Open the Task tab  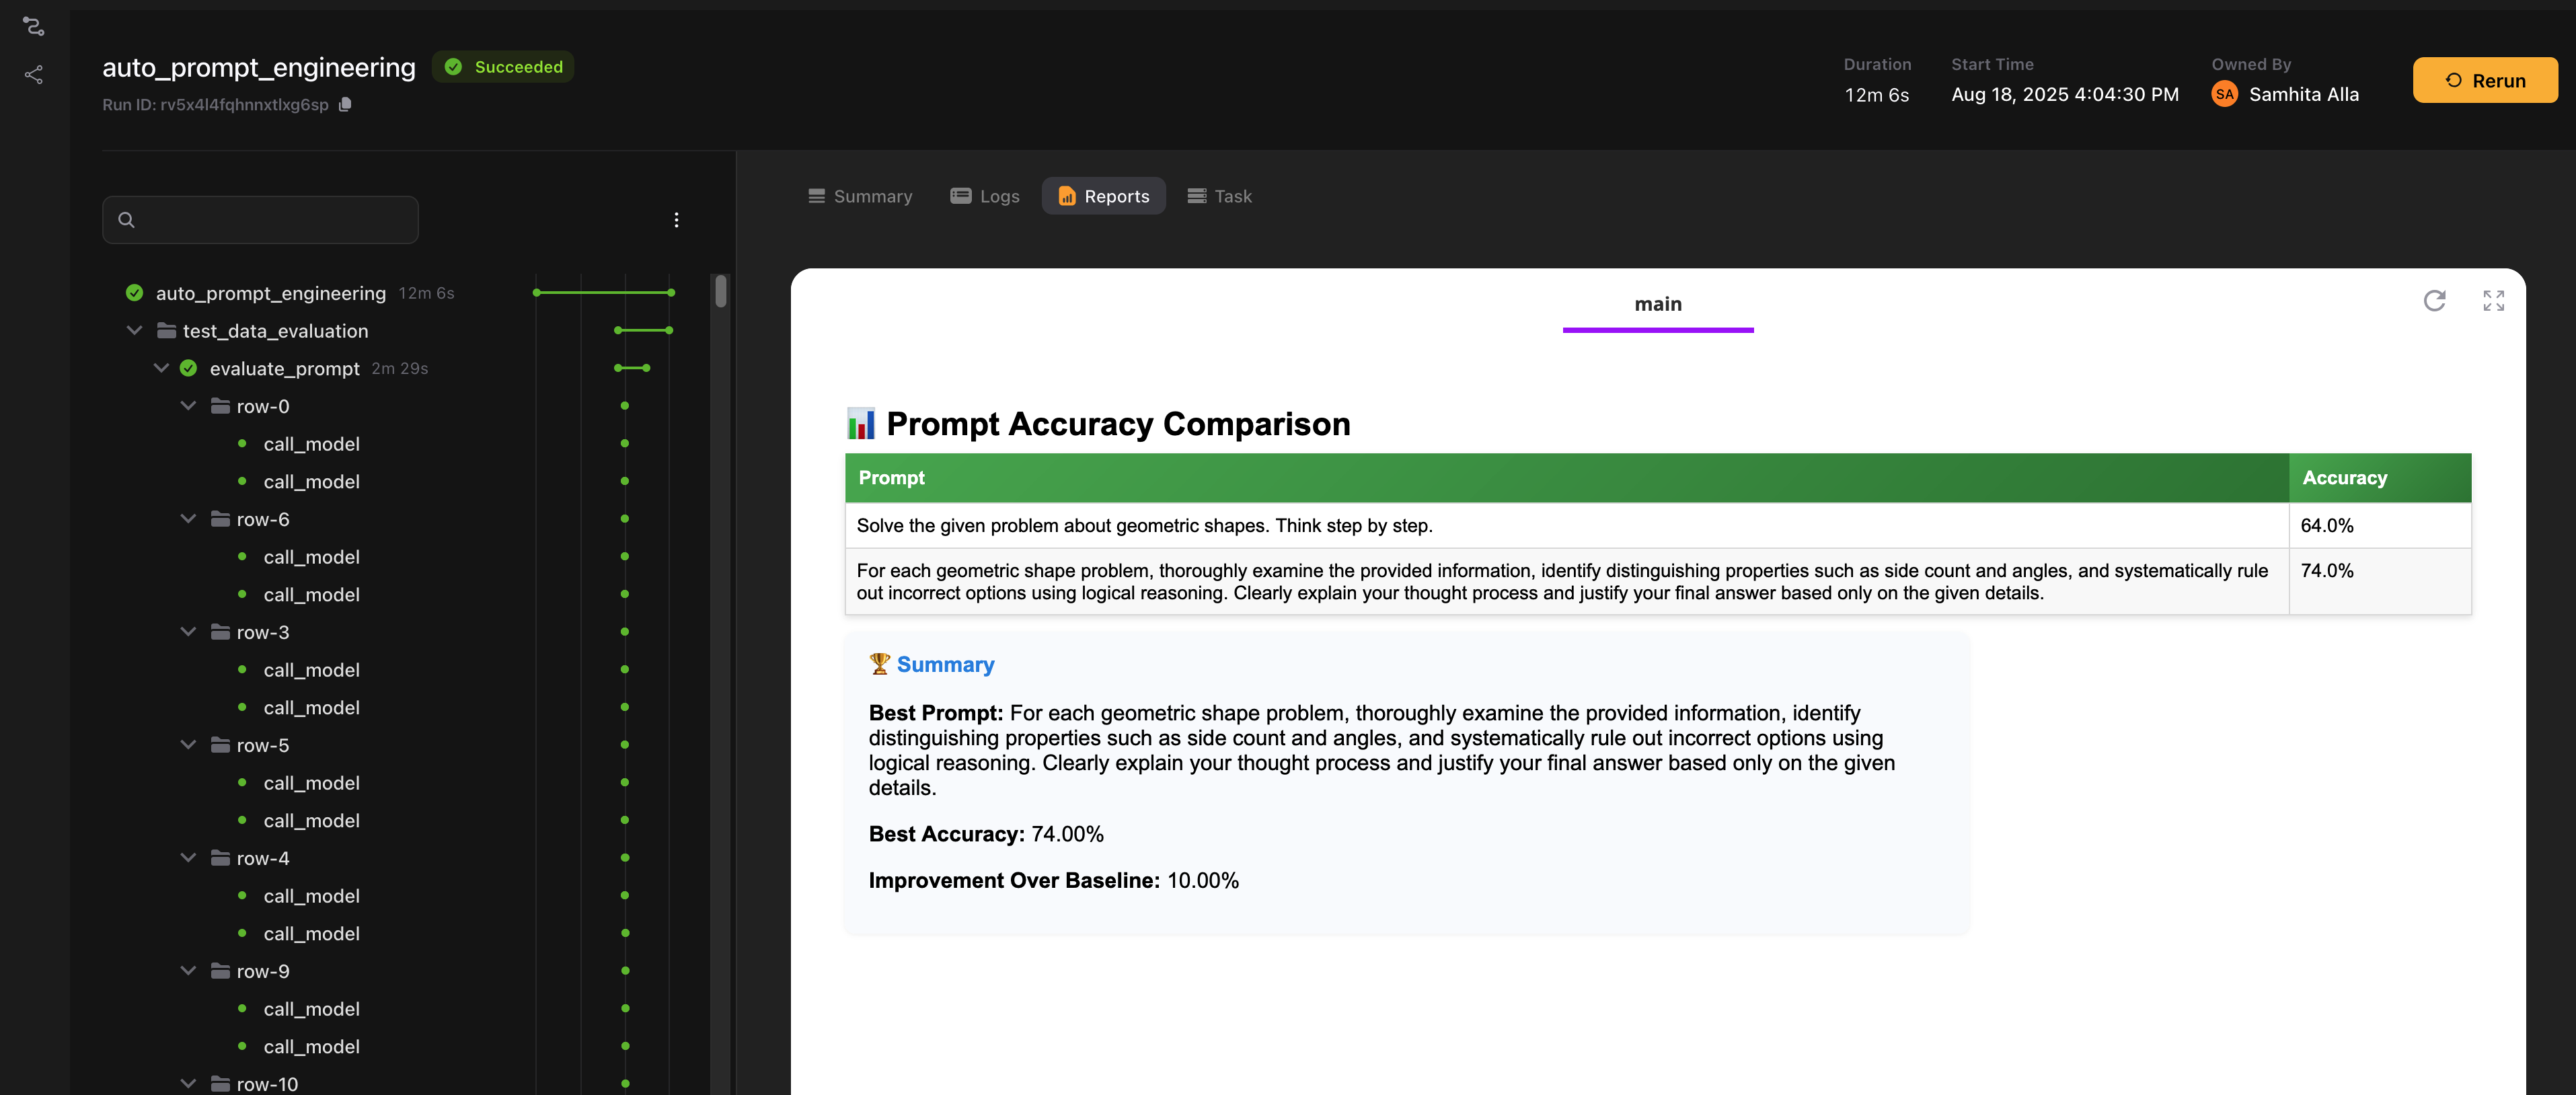click(x=1219, y=196)
